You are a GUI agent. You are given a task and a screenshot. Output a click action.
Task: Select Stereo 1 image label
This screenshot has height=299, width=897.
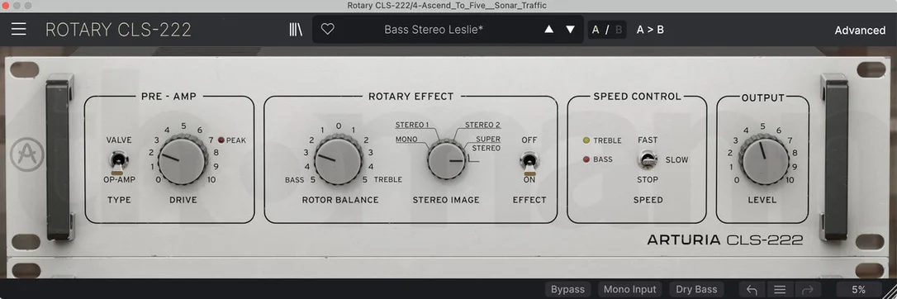pyautogui.click(x=412, y=125)
